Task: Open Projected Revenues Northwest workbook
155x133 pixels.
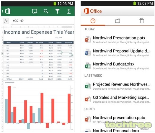Action: 118,86
